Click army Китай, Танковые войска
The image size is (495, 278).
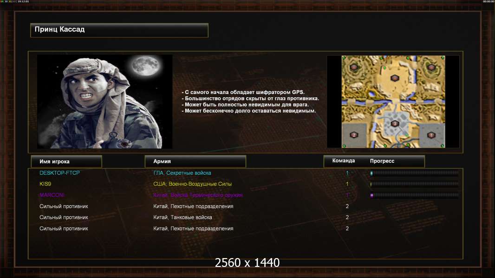[182, 217]
